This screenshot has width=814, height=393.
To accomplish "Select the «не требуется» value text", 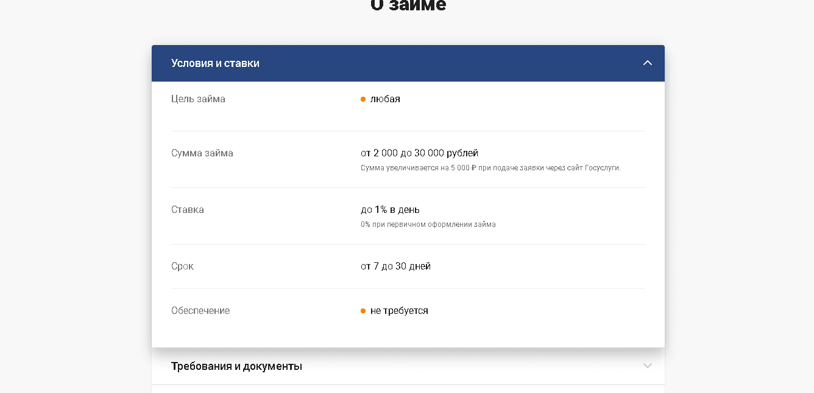I will (x=399, y=310).
